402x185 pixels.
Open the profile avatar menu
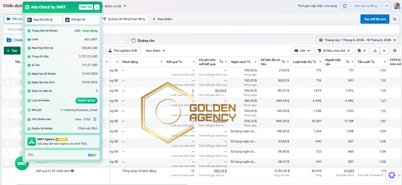(397, 6)
